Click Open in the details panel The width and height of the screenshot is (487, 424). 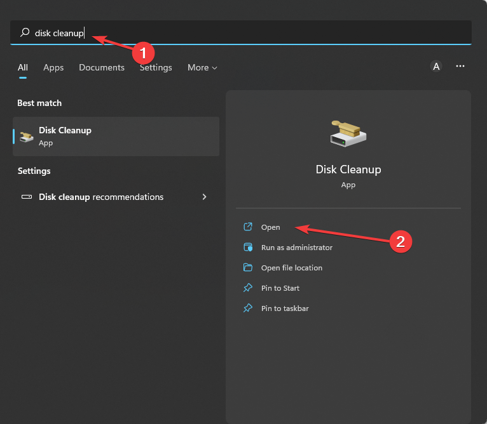tap(271, 227)
